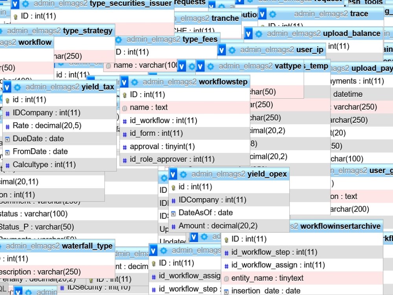Select the 'on : text' column row

pyautogui.click(x=362, y=196)
